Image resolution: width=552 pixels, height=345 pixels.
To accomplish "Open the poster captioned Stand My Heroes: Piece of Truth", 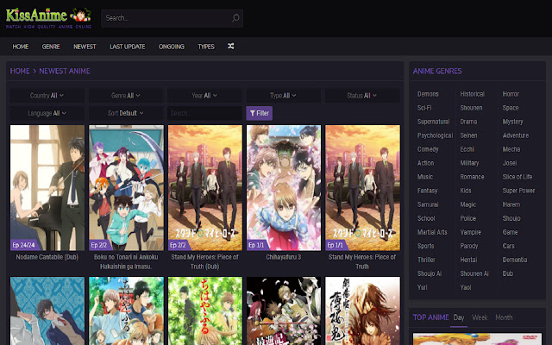I will (x=362, y=188).
